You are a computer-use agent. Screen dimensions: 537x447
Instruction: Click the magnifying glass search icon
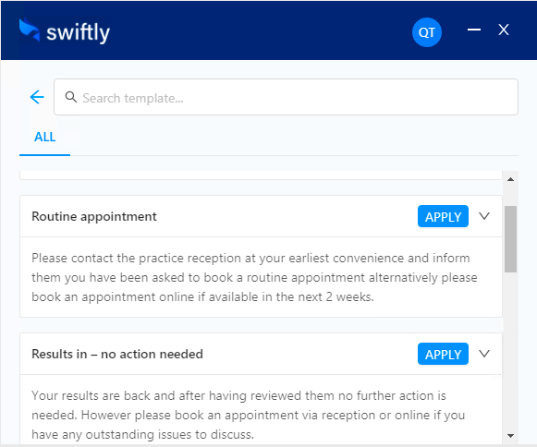coord(71,97)
